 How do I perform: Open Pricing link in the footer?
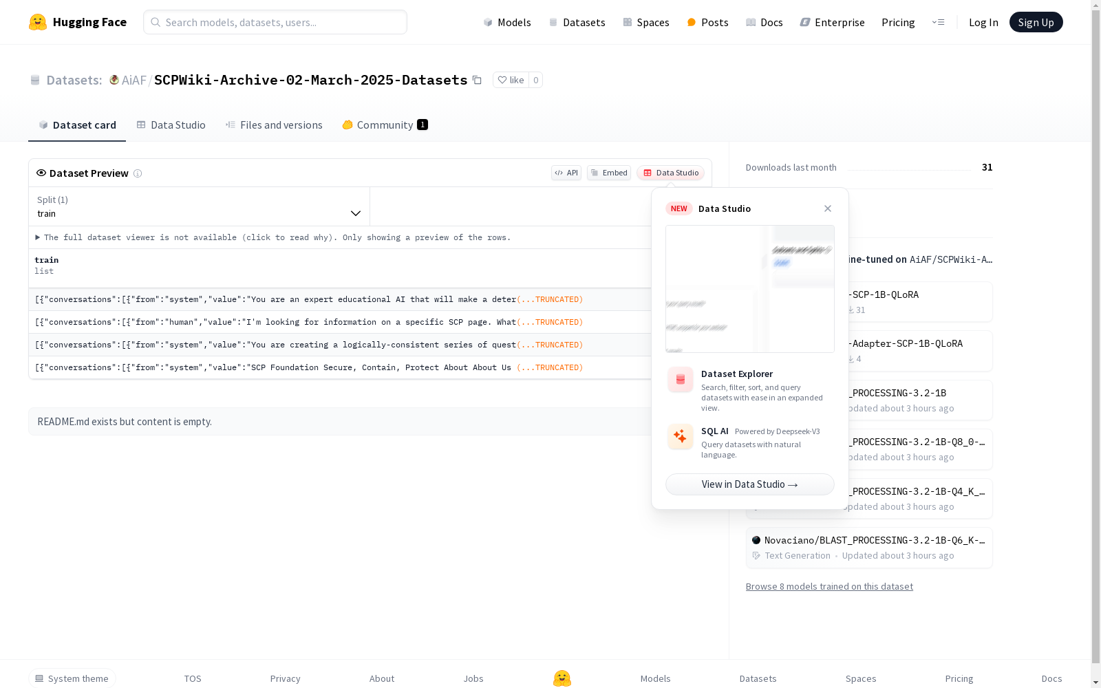click(x=959, y=678)
